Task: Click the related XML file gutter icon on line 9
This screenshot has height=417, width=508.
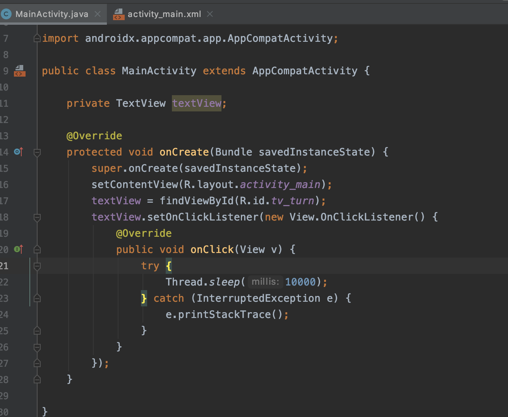Action: (19, 71)
